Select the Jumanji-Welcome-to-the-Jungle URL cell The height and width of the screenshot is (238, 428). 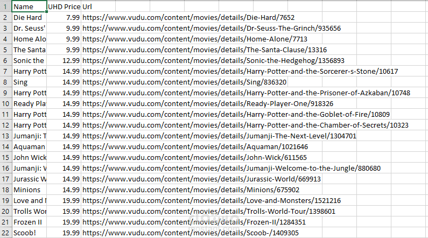(x=231, y=168)
